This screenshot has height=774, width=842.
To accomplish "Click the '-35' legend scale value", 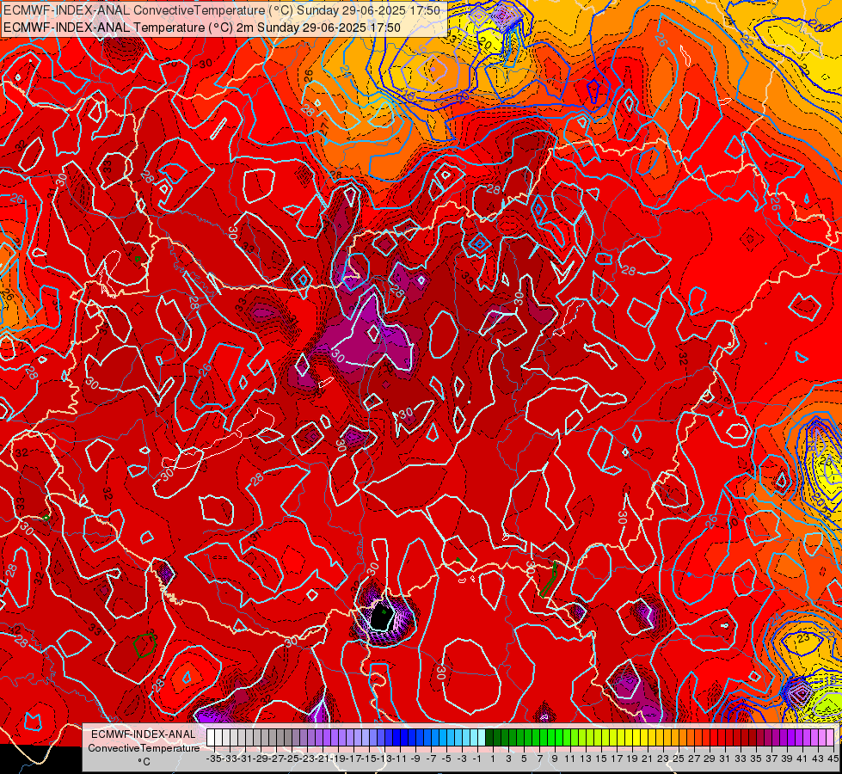I will (214, 759).
